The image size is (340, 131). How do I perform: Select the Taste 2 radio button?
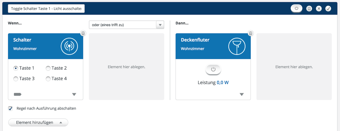point(48,68)
